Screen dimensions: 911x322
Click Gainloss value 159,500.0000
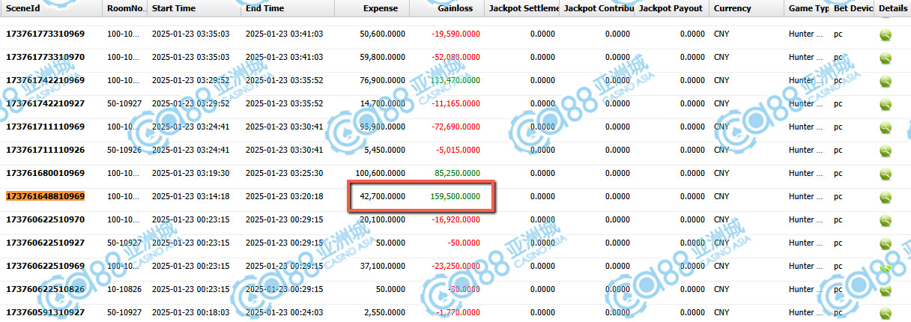(x=454, y=196)
